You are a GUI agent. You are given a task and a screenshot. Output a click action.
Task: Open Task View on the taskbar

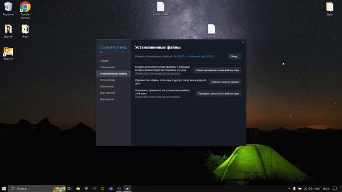tap(69, 188)
